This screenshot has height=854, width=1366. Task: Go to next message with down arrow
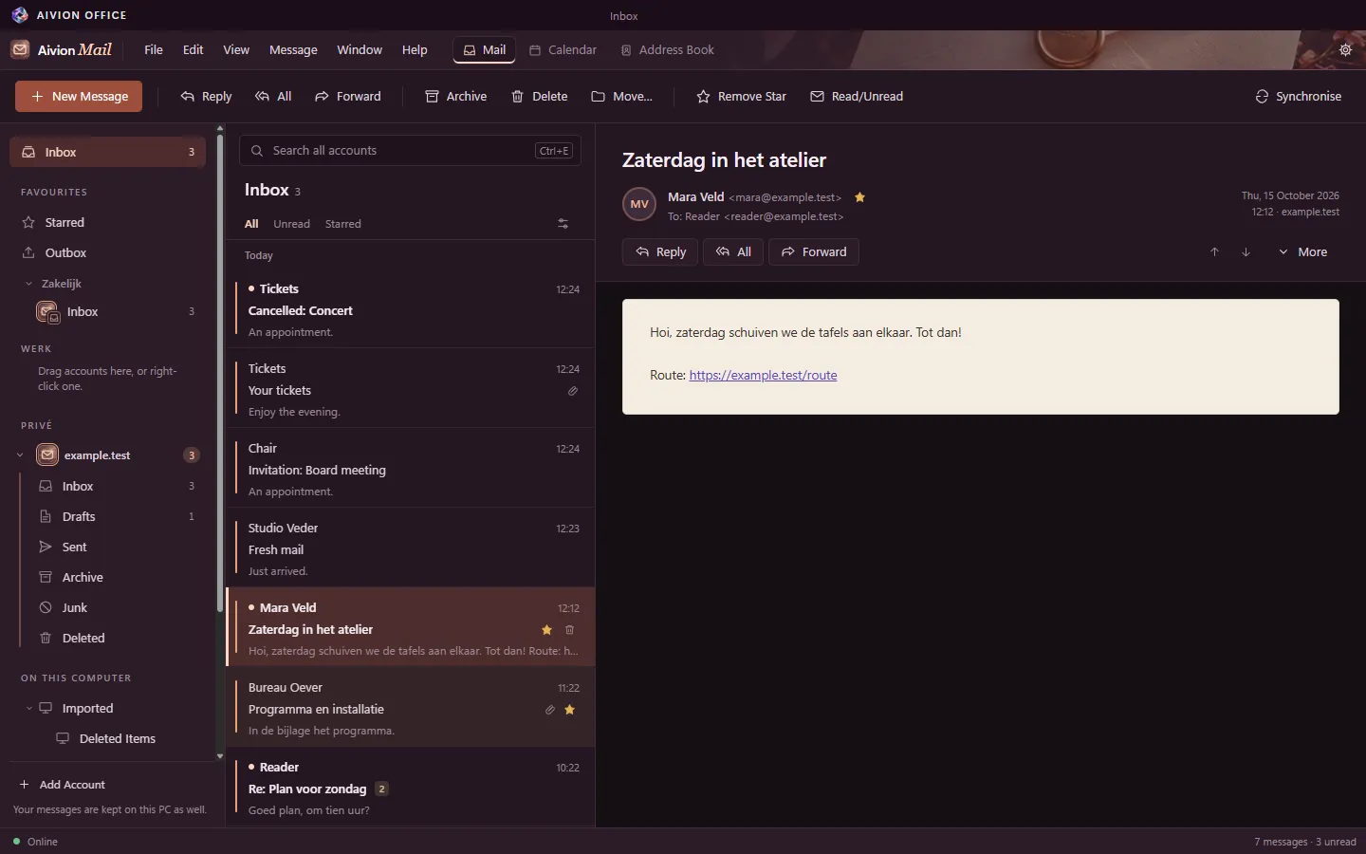[1246, 252]
